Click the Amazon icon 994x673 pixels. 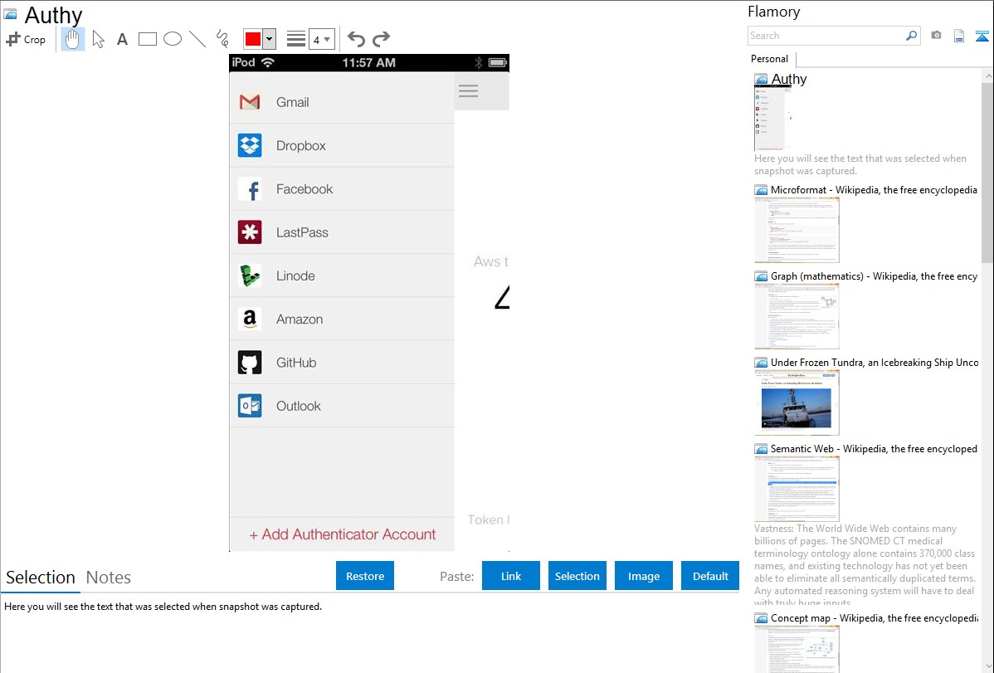click(250, 319)
